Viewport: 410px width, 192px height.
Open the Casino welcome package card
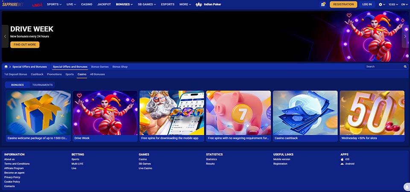pos(38,116)
